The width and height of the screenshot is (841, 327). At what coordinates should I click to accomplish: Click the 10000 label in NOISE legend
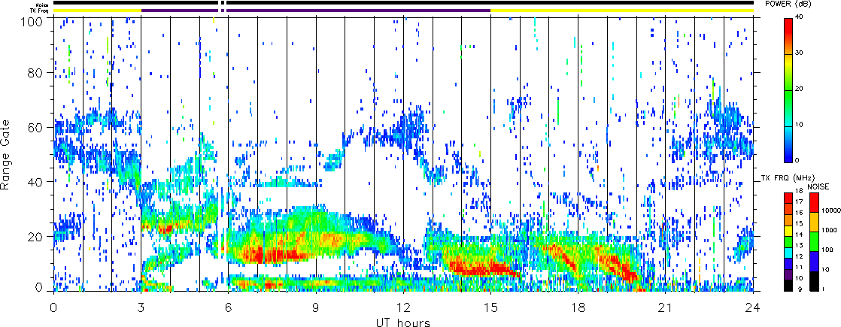[830, 210]
